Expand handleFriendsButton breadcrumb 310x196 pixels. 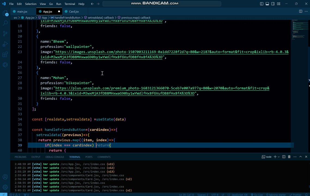tap(66, 18)
